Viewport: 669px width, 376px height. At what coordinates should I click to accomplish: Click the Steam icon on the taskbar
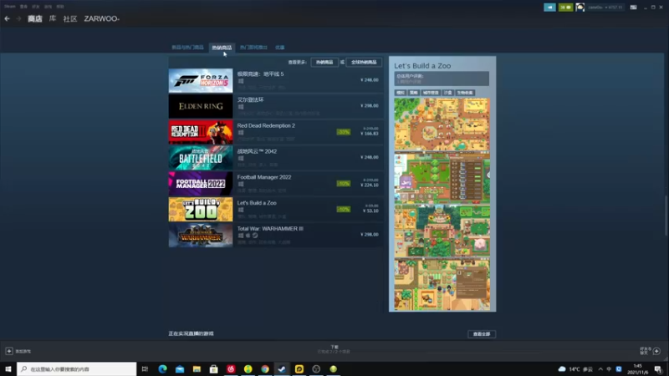(x=282, y=368)
